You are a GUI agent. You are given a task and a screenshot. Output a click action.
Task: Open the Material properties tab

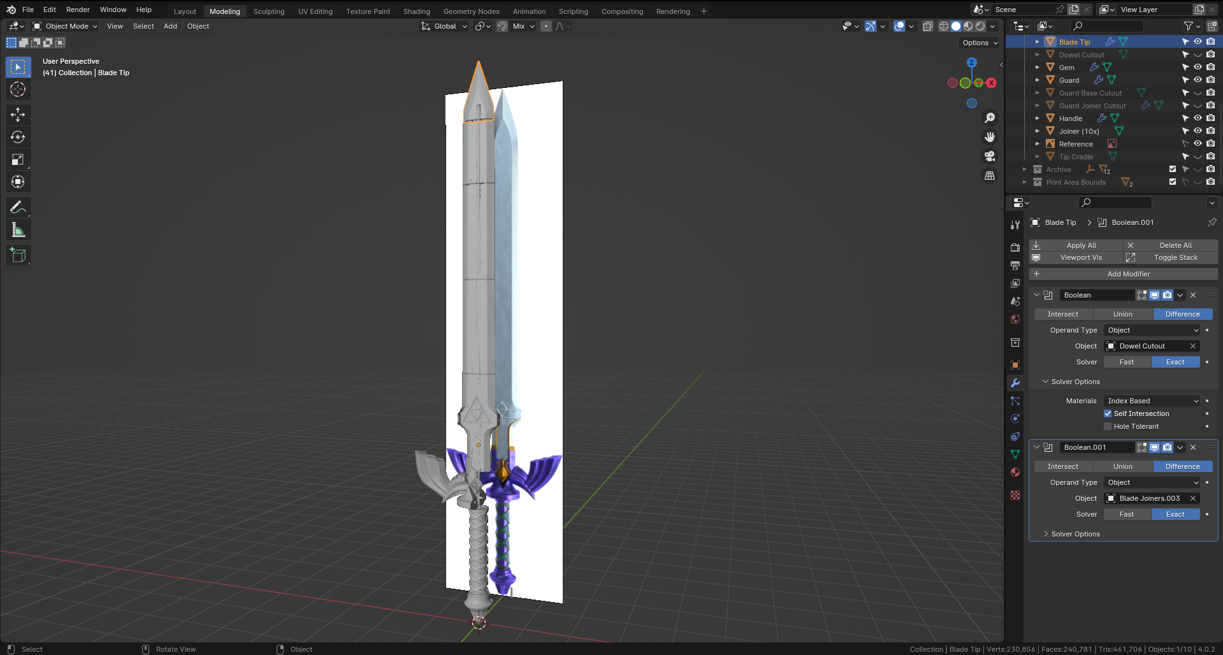1015,472
